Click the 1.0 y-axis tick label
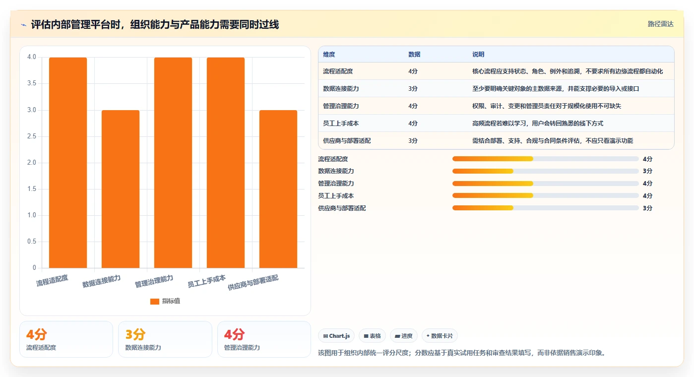 (32, 215)
